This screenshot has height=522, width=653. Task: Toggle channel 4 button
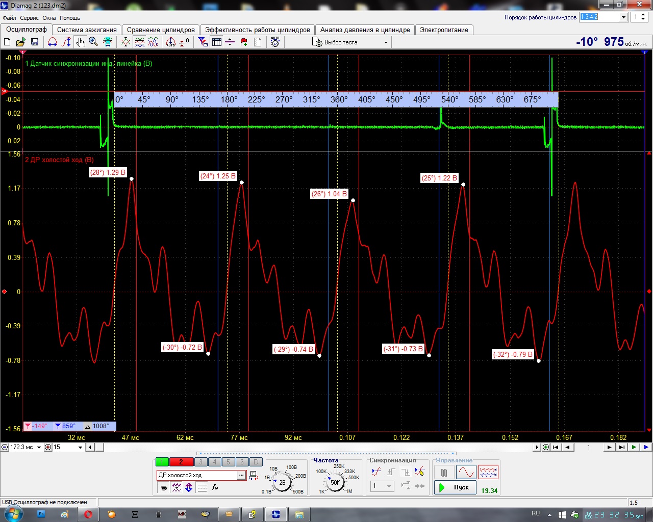(215, 462)
